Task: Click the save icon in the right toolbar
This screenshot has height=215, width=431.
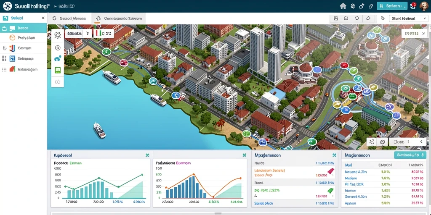Action: (336, 18)
